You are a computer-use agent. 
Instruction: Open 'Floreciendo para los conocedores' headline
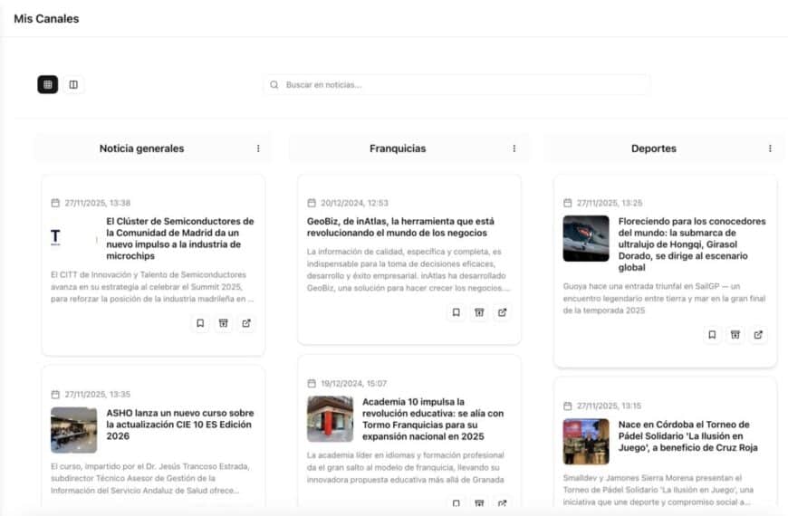(692, 244)
